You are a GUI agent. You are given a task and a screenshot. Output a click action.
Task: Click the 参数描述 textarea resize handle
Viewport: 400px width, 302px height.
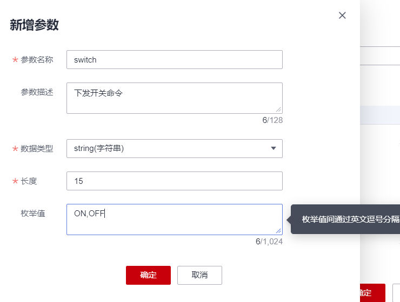click(x=278, y=109)
